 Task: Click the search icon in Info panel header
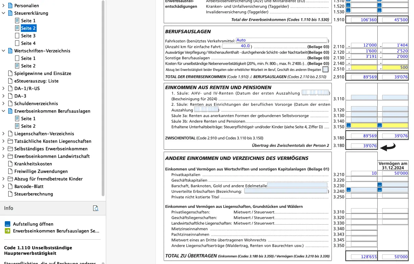point(96,208)
